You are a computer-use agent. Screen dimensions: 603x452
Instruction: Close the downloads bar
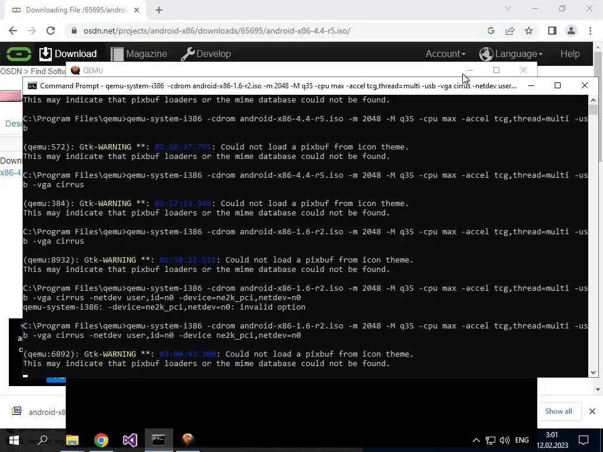(592, 411)
